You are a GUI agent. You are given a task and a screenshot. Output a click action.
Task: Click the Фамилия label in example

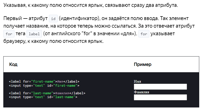(141, 92)
